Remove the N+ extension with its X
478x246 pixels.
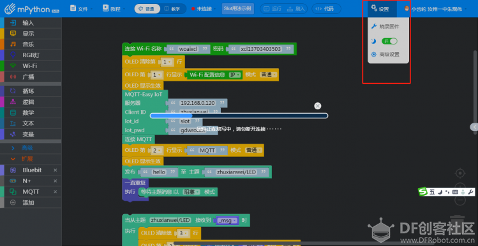point(55,181)
